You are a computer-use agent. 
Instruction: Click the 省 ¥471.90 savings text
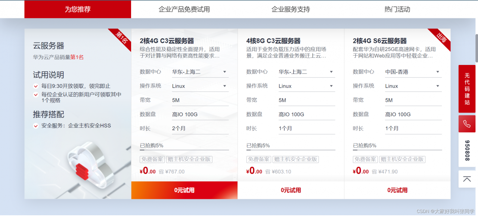click(x=385, y=172)
